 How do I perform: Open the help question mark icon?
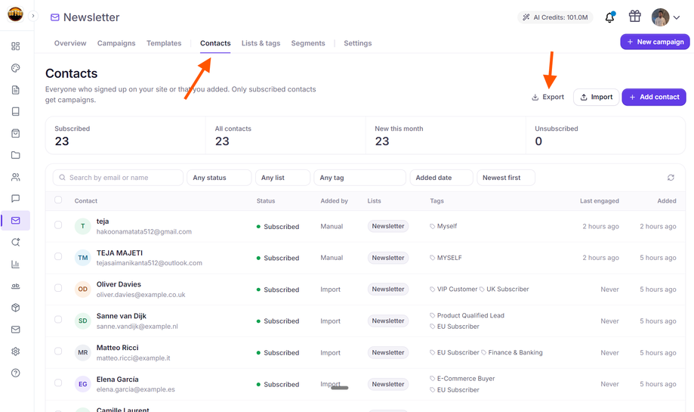[16, 373]
